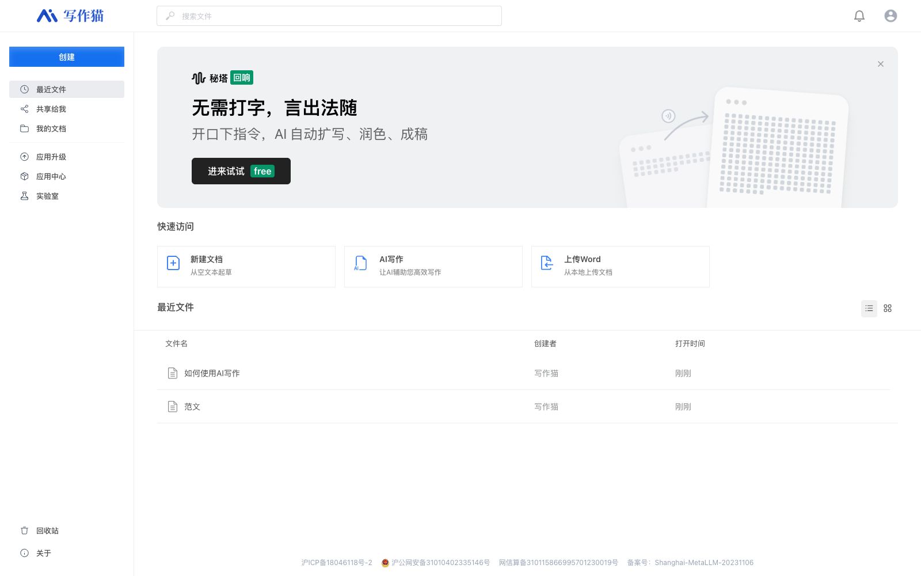The height and width of the screenshot is (576, 921).
Task: Click the cube icon beside 应用中心
Action: [24, 176]
